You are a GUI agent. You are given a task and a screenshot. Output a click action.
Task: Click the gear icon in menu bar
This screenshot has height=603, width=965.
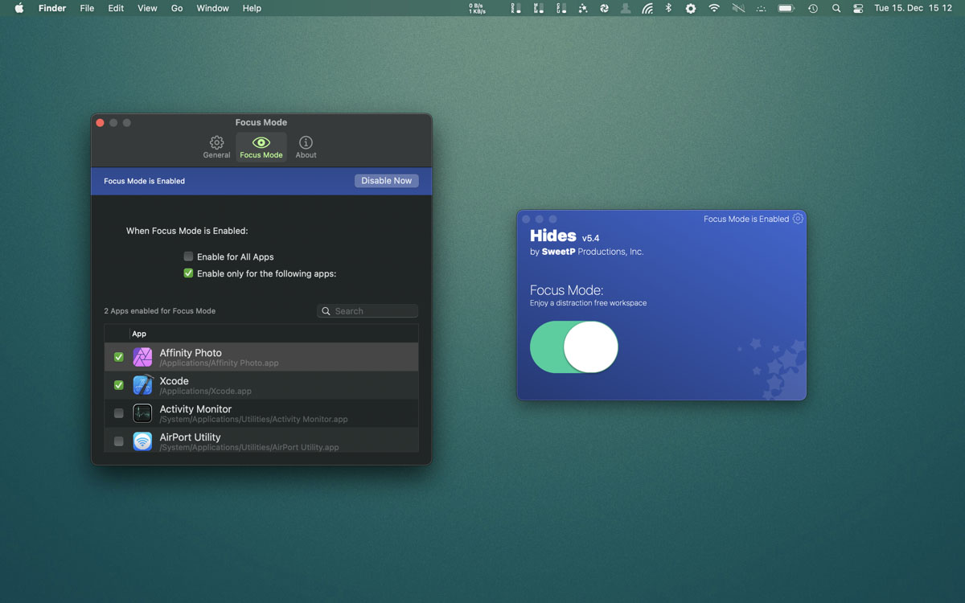click(x=691, y=8)
